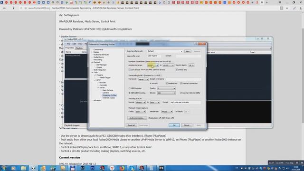Click the Audio processing button
Viewport: 304px width, 171px height.
(x=137, y=118)
